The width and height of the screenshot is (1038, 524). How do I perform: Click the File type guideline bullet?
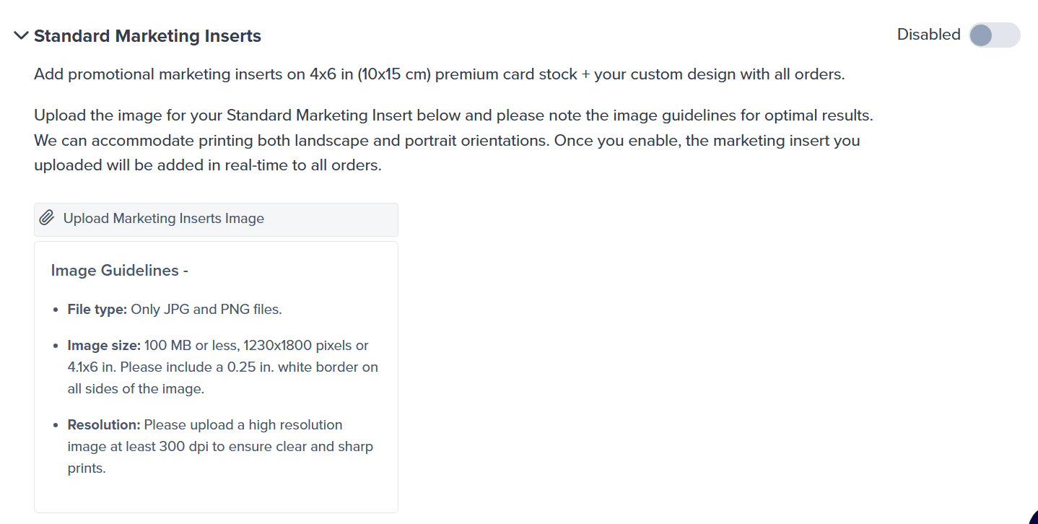point(173,309)
